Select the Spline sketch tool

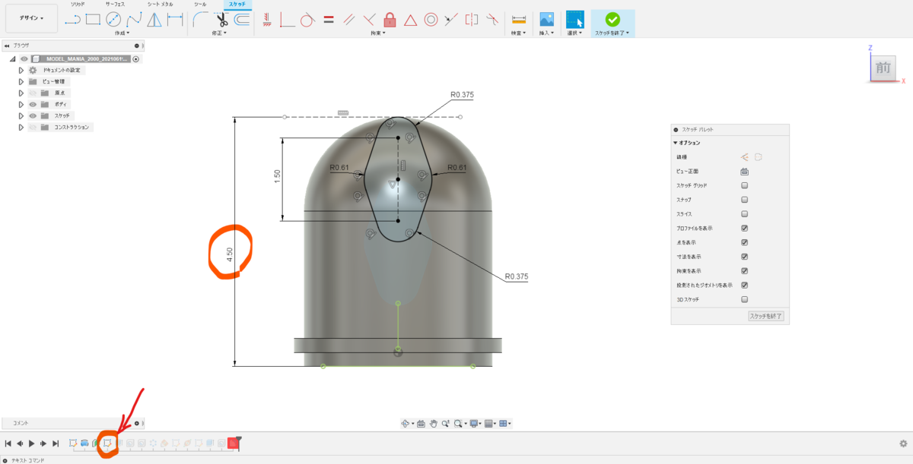coord(134,20)
